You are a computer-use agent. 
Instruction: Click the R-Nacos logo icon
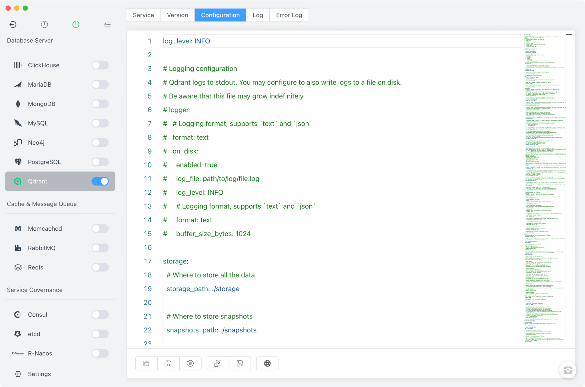click(x=18, y=353)
